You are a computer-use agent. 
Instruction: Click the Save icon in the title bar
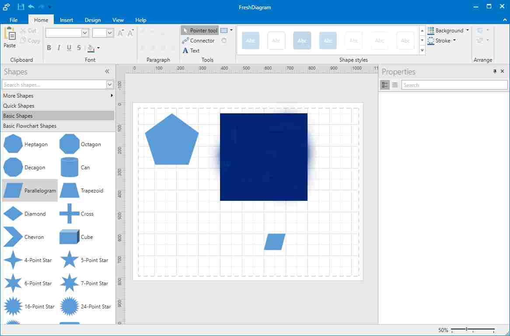(21, 7)
